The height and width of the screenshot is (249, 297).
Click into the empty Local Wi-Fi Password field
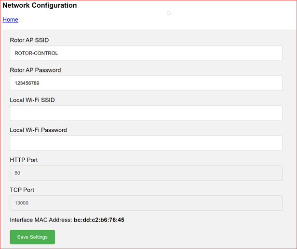coord(146,143)
